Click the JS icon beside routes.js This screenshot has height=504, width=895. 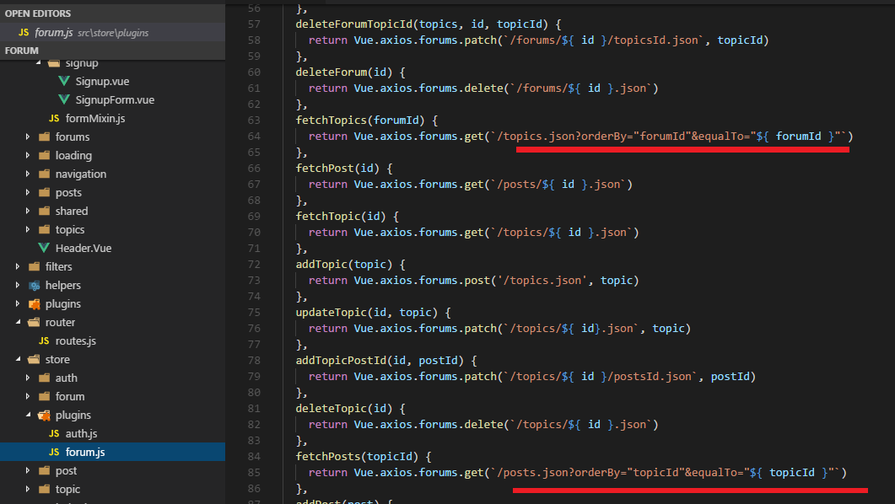coord(44,341)
